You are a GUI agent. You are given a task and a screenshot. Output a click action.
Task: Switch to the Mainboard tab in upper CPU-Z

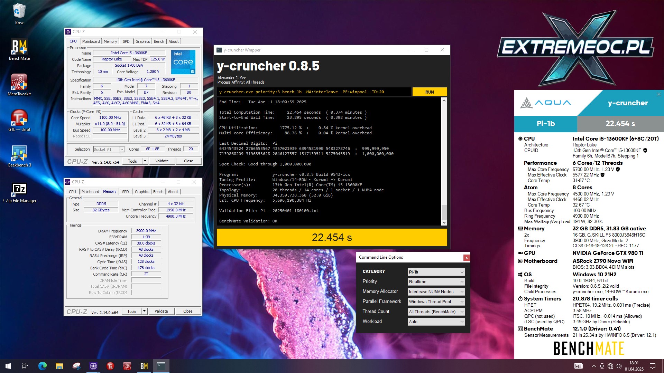[x=91, y=41]
